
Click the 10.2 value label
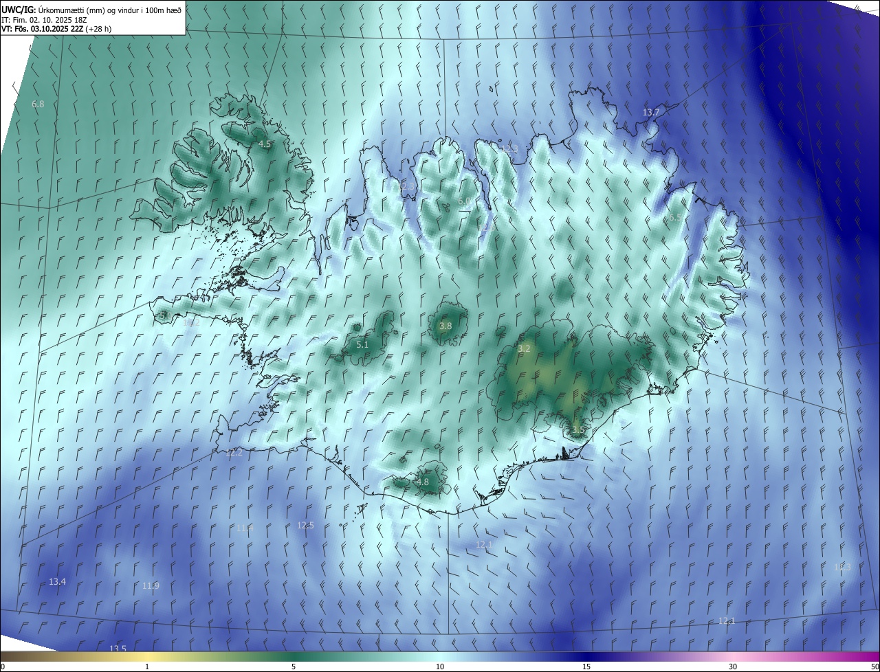191,322
